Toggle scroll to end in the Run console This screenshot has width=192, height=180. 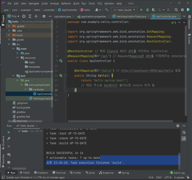[184, 139]
